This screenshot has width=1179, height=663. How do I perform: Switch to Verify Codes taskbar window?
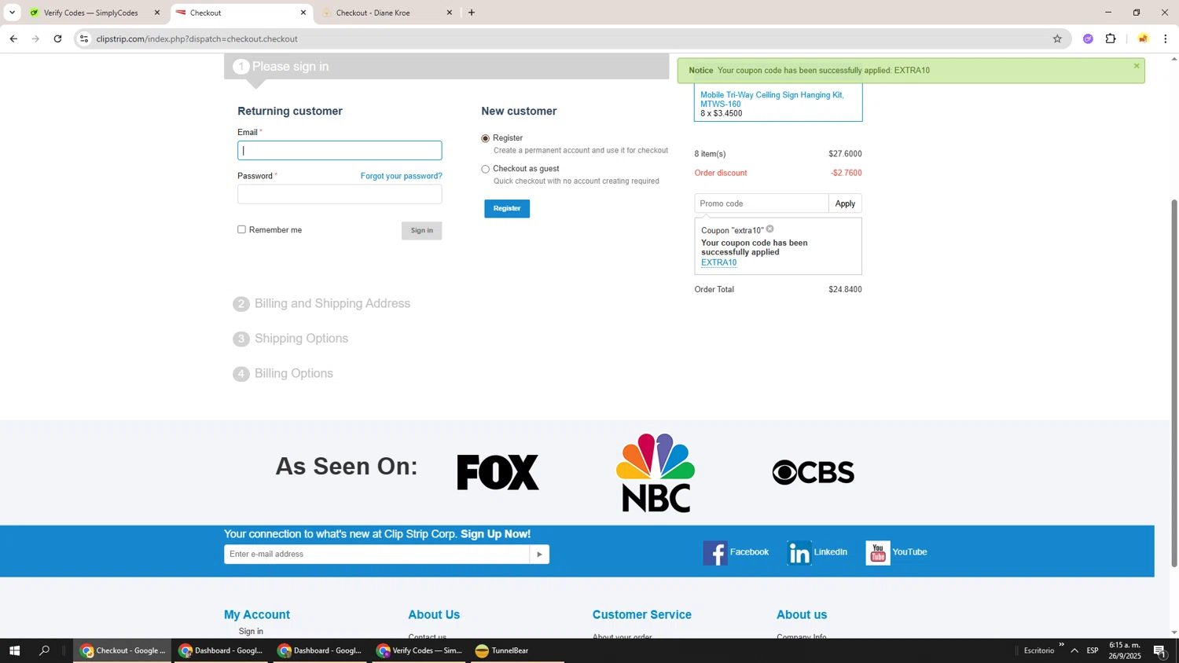pos(419,650)
